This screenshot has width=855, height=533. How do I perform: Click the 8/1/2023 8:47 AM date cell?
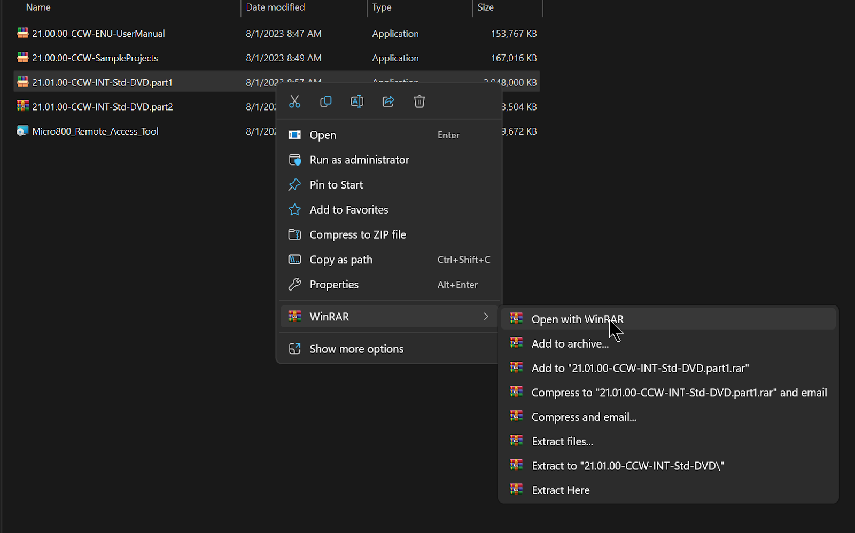pyautogui.click(x=284, y=34)
